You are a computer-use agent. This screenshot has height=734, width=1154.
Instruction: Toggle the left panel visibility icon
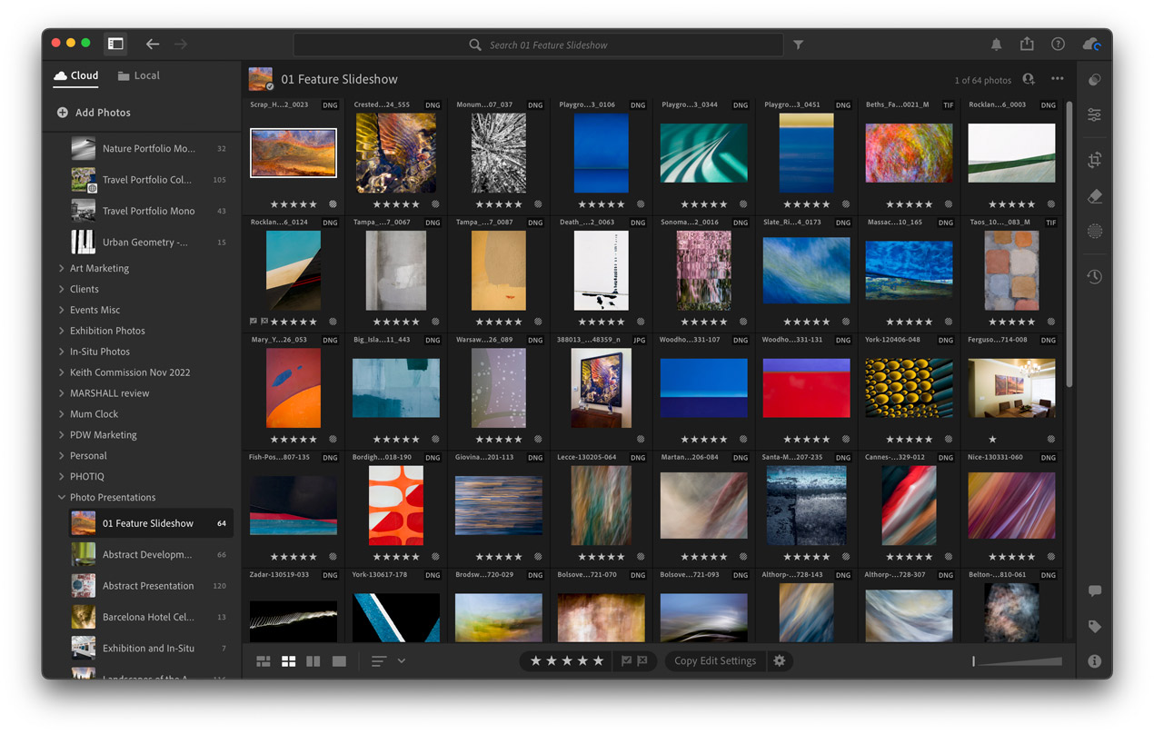coord(115,44)
